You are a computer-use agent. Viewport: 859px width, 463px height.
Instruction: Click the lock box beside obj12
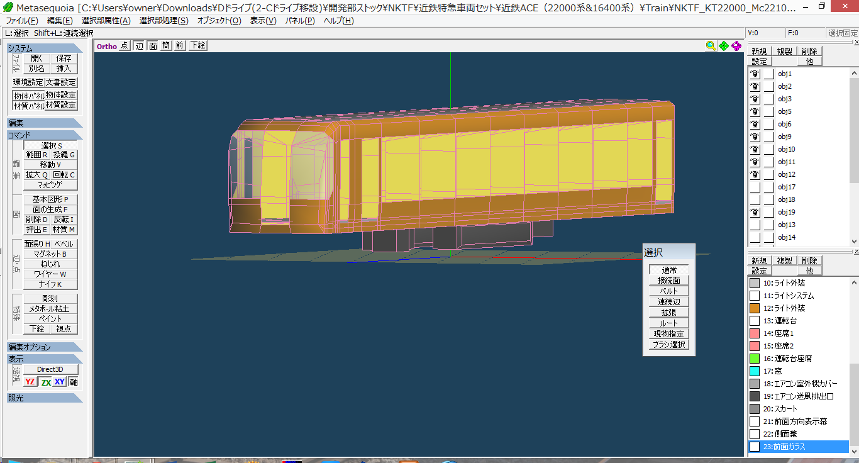pos(768,174)
